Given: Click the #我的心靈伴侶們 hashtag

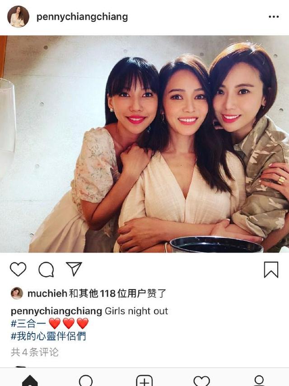Looking at the screenshot, I should [x=48, y=336].
